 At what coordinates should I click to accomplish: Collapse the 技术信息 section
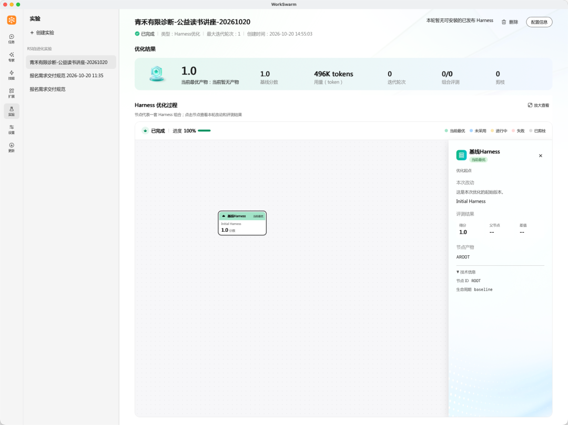[x=466, y=272]
